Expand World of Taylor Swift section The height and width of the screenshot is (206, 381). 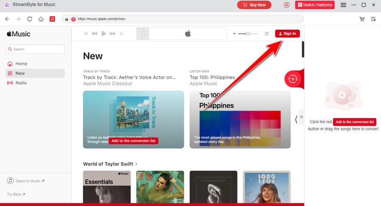[x=137, y=164]
